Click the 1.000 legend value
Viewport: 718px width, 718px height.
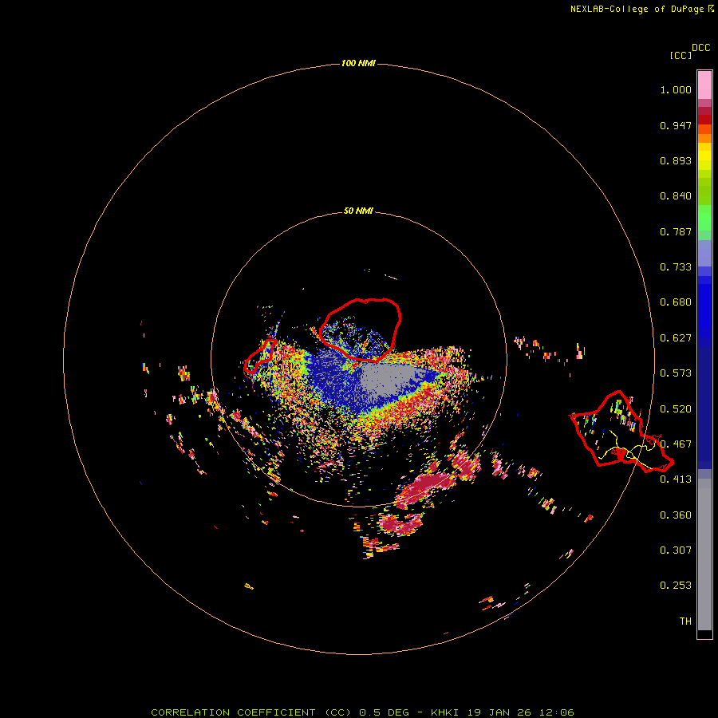676,89
